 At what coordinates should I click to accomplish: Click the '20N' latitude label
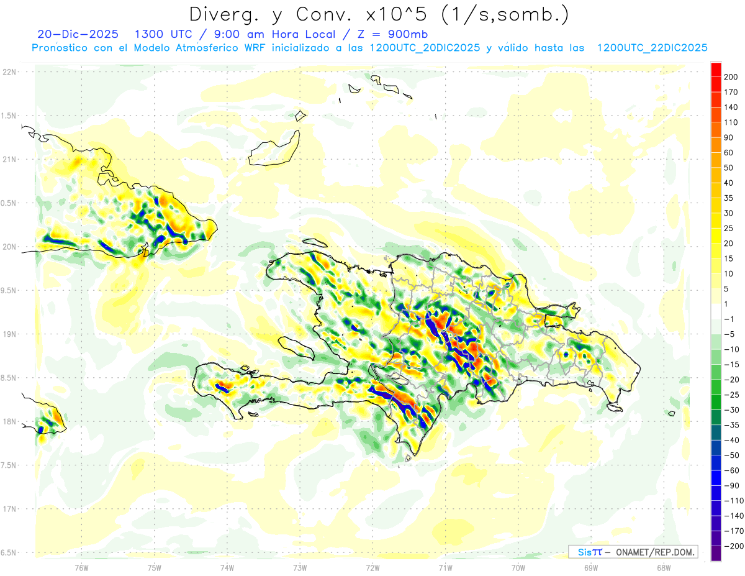pyautogui.click(x=9, y=247)
